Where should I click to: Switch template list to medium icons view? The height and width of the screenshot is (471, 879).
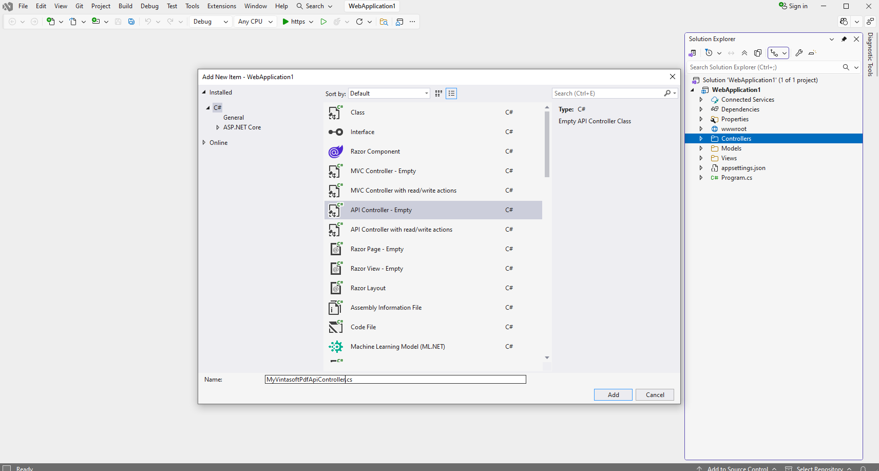click(438, 93)
